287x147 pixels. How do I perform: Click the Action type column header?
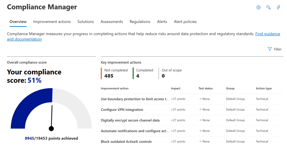pos(264,88)
